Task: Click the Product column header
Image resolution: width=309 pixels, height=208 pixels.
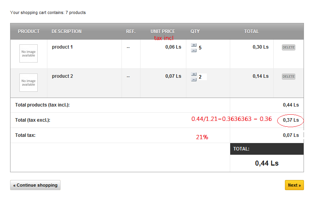Action: [x=29, y=31]
